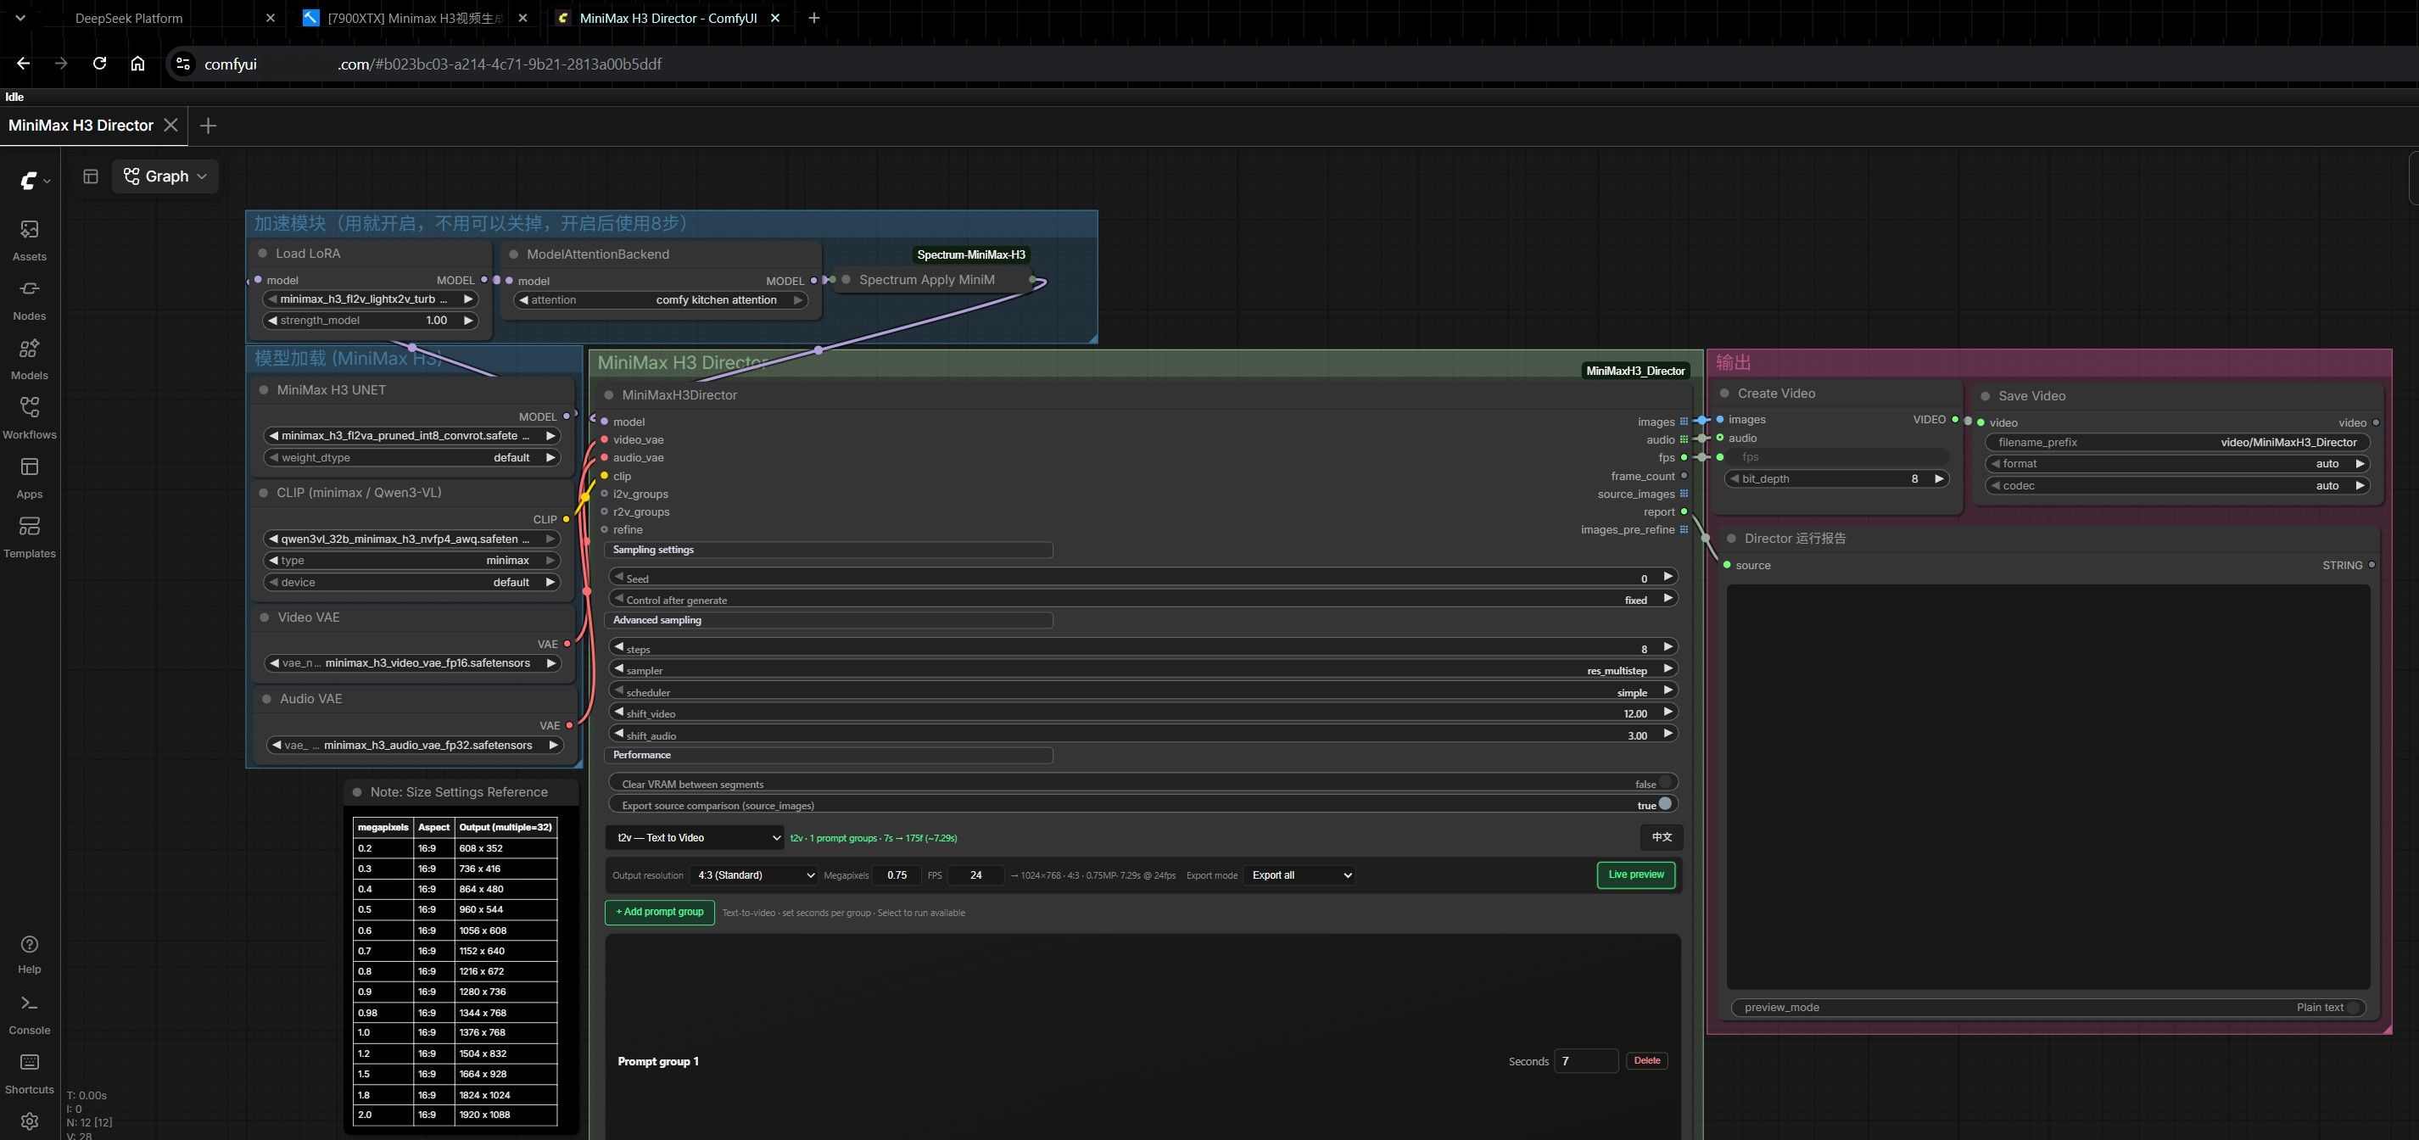2419x1140 pixels.
Task: Open the t2v — Text to Video mode dropdown
Action: [x=695, y=838]
